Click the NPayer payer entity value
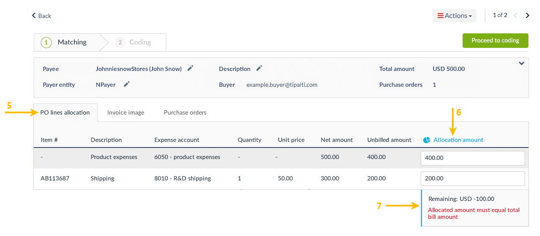540x236 pixels. click(x=106, y=85)
